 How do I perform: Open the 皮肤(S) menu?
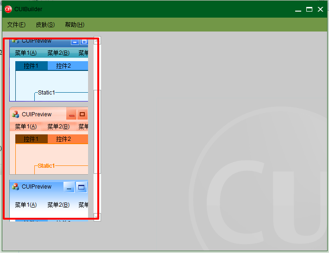click(x=45, y=25)
